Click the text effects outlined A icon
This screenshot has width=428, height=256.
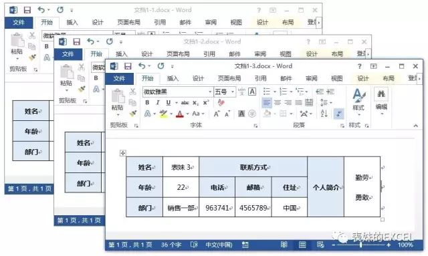tap(147, 114)
